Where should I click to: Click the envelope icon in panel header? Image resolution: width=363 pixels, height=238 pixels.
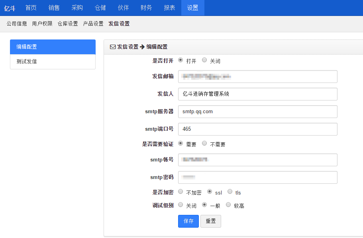[113, 47]
